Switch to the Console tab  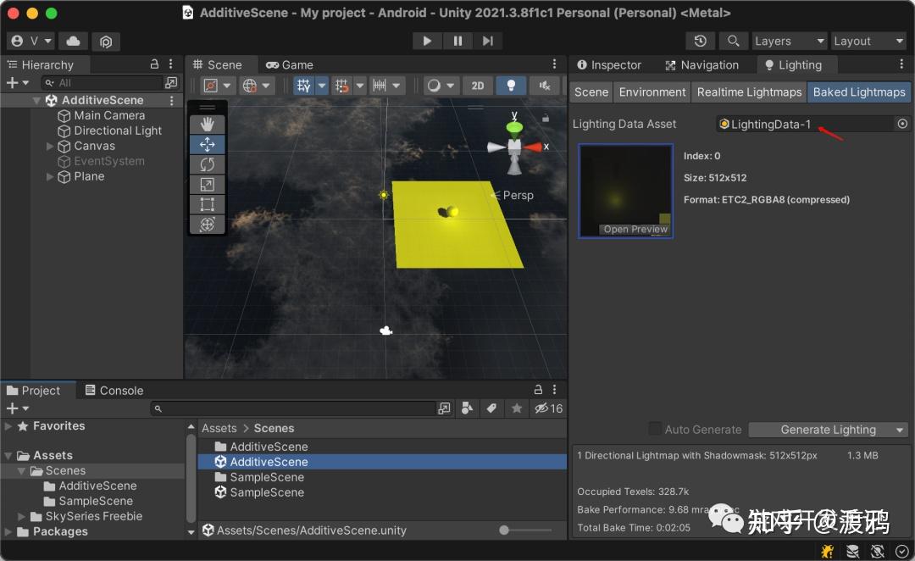point(114,390)
